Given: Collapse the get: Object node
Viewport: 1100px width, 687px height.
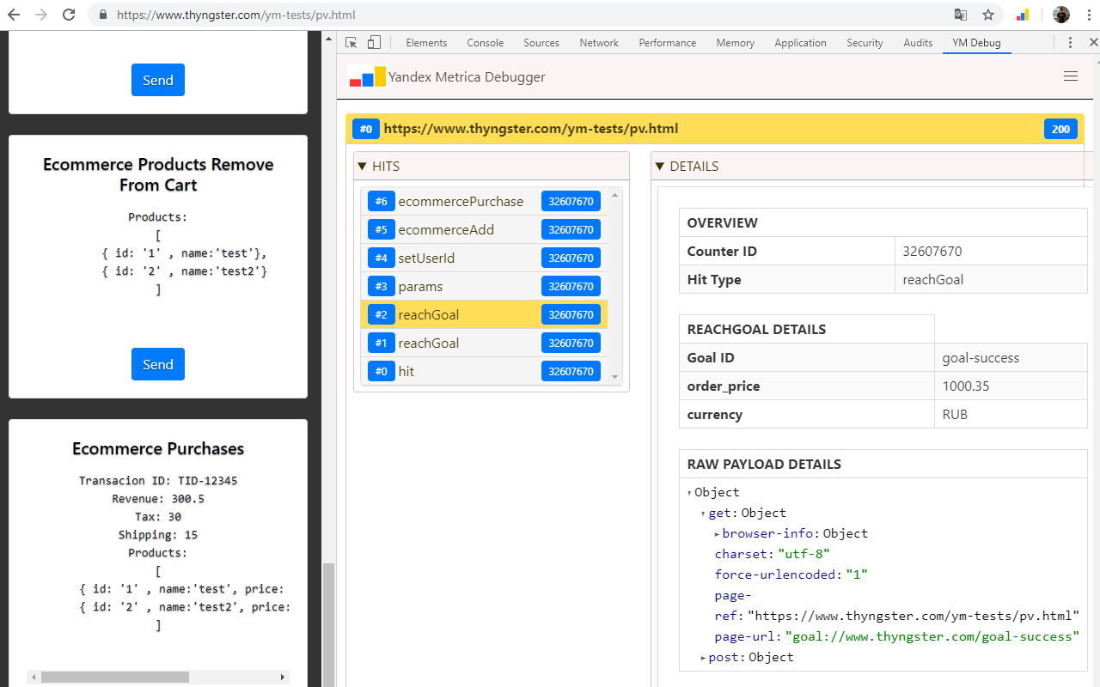Looking at the screenshot, I should pyautogui.click(x=704, y=514).
